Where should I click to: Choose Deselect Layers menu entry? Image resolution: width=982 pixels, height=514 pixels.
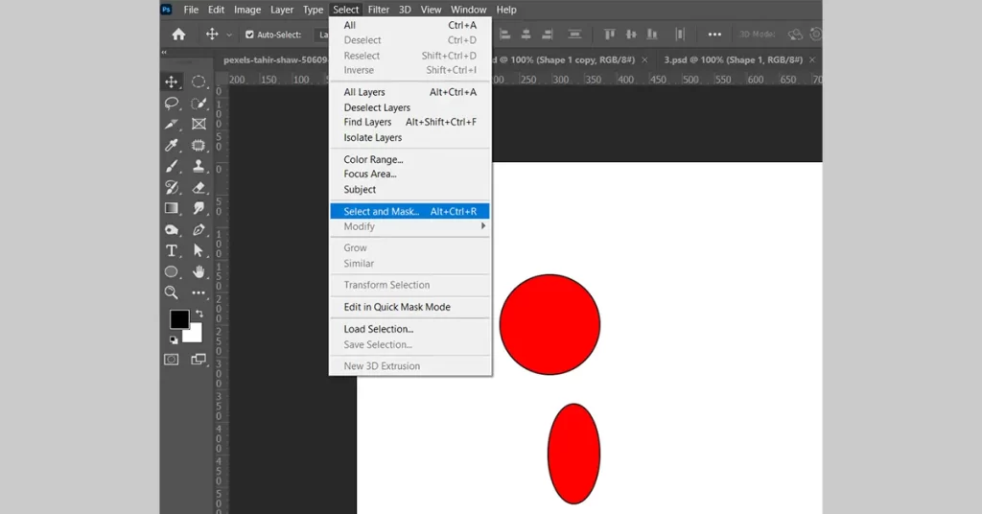tap(409, 107)
